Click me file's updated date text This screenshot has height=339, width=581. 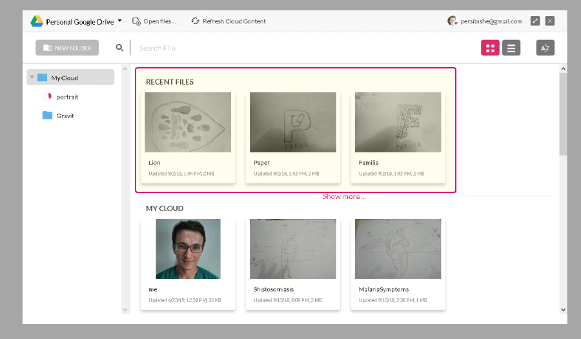(x=185, y=300)
